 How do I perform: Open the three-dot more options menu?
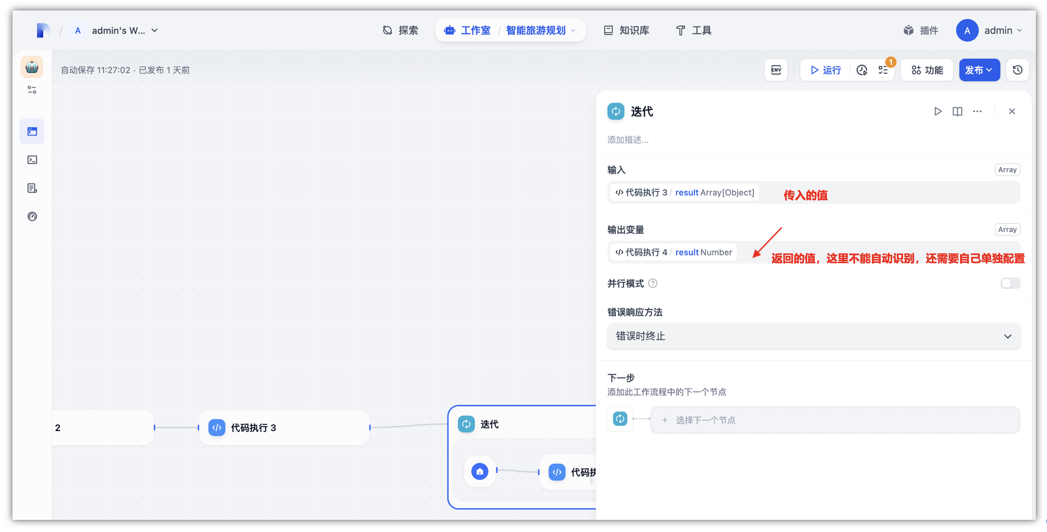pos(977,111)
